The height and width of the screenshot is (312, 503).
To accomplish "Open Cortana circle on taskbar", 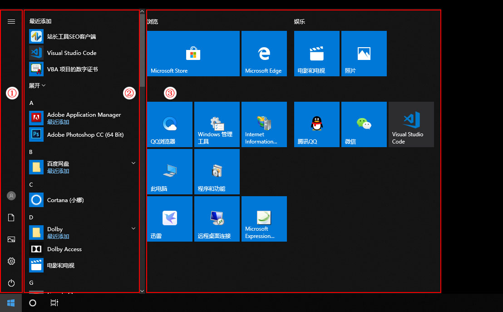I will [x=33, y=303].
